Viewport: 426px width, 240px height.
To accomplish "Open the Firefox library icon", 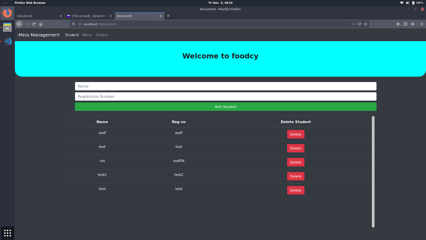I will [399, 24].
